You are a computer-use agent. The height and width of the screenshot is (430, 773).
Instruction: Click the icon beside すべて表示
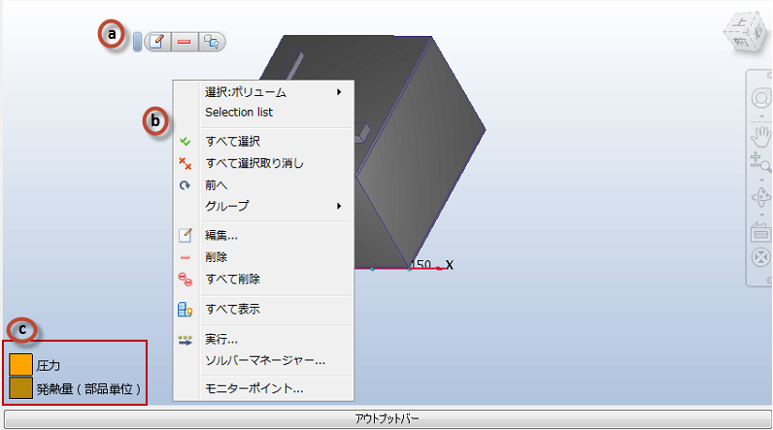tap(185, 310)
